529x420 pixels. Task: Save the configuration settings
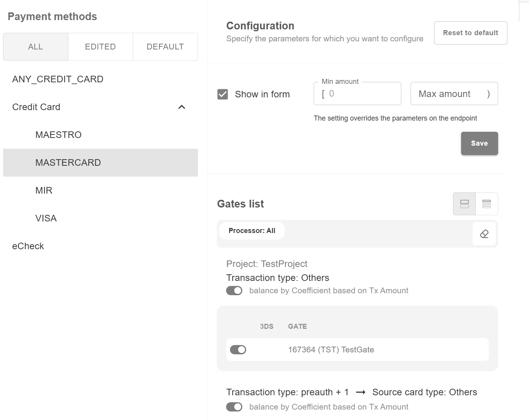479,143
